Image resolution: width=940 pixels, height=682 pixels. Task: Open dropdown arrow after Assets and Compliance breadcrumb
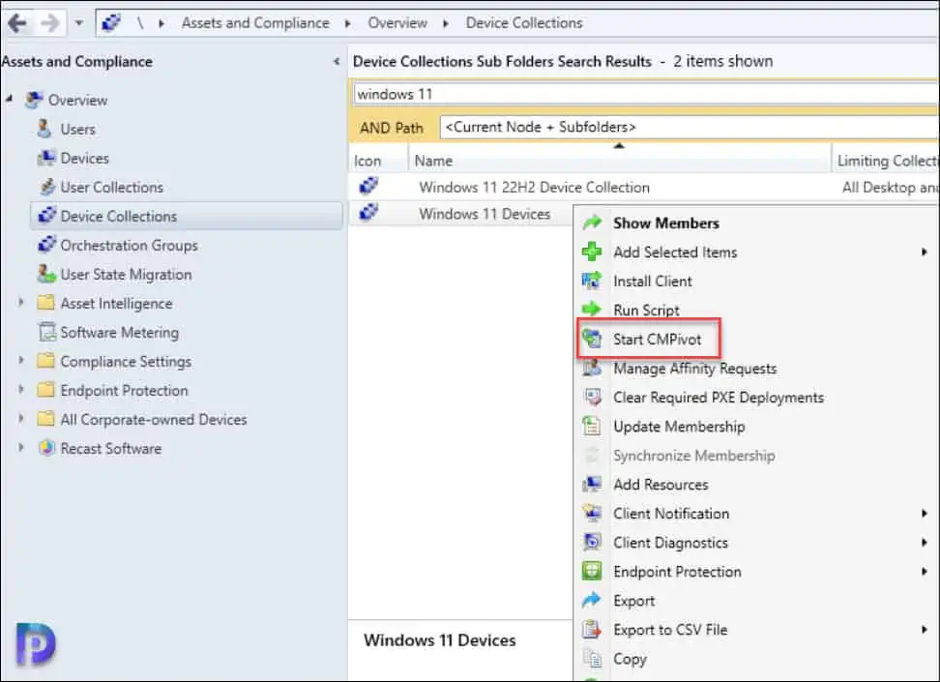pos(348,23)
